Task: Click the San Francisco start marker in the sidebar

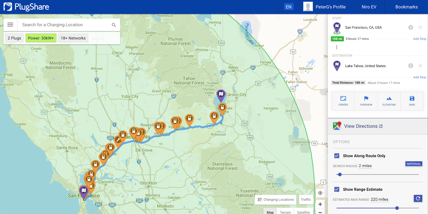Action: pyautogui.click(x=337, y=28)
